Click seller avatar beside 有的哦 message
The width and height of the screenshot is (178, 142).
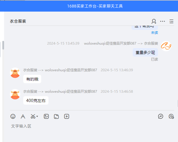[15, 73]
